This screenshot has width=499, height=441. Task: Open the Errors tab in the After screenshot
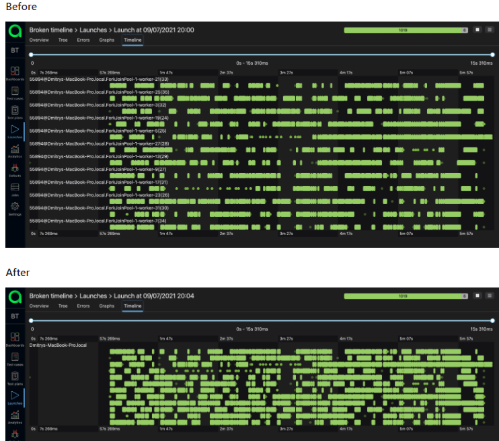point(83,306)
